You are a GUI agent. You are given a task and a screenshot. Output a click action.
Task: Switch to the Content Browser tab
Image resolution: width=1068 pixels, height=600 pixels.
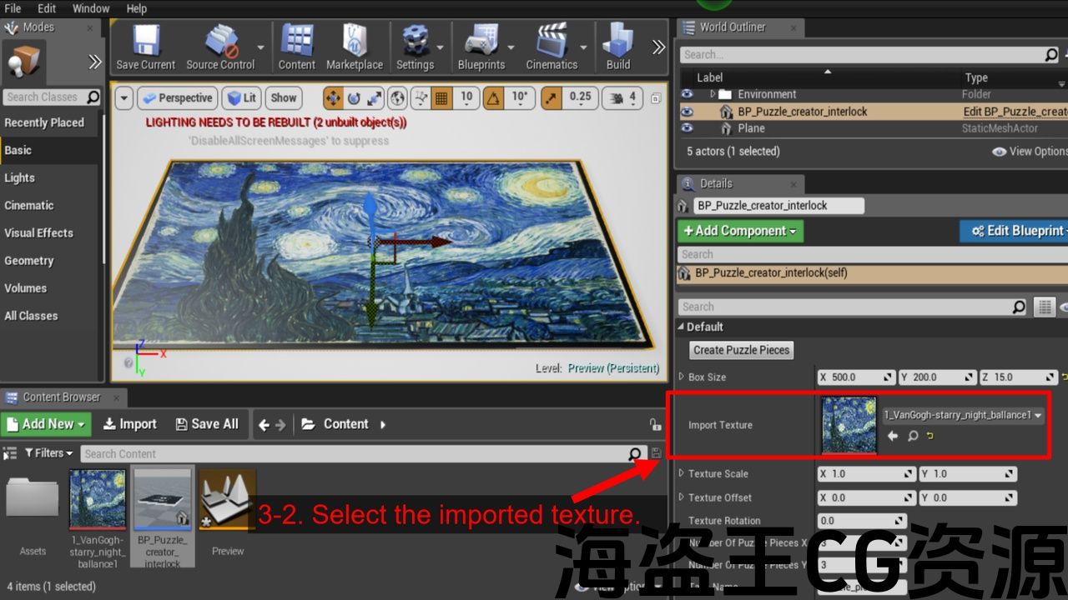pos(61,397)
